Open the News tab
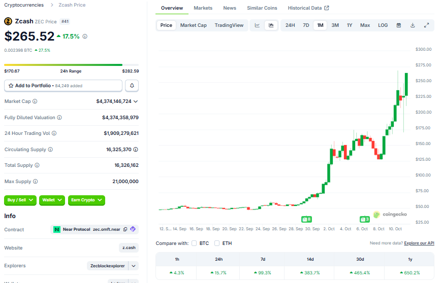Viewport: 441px width, 283px height. click(x=230, y=8)
